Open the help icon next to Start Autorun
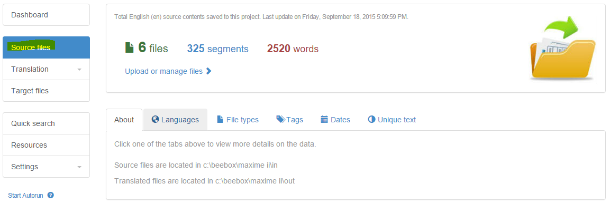This screenshot has width=610, height=203. [51, 195]
